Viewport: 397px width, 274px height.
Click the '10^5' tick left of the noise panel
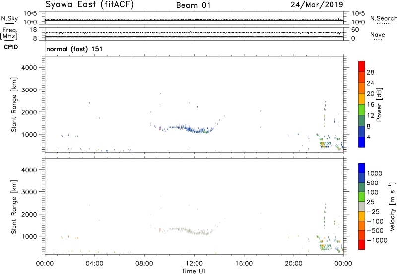[x=30, y=13]
